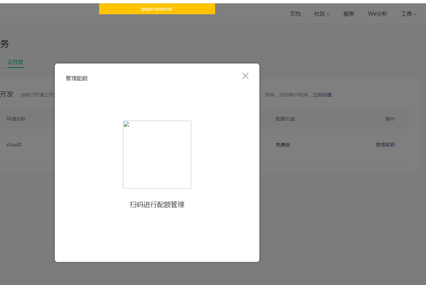
Task: Click the page.syserror yellow banner
Action: [x=157, y=9]
